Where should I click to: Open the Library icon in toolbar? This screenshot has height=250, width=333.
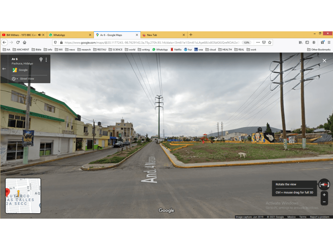click(x=300, y=43)
